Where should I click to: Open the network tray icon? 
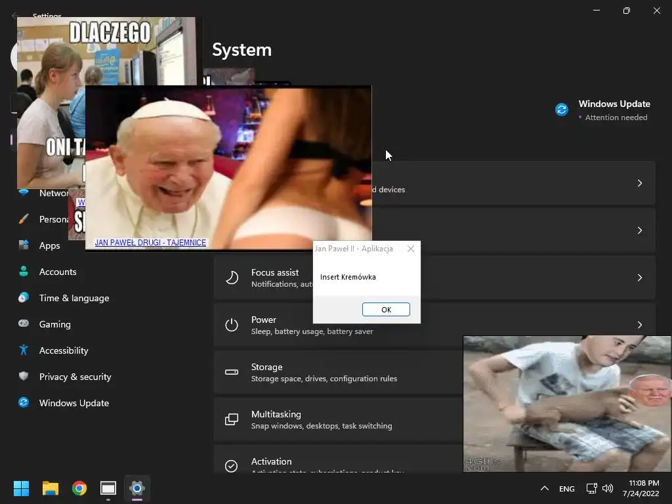pos(592,488)
